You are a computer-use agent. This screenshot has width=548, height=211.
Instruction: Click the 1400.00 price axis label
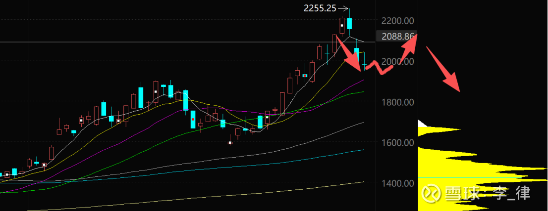pyautogui.click(x=398, y=183)
